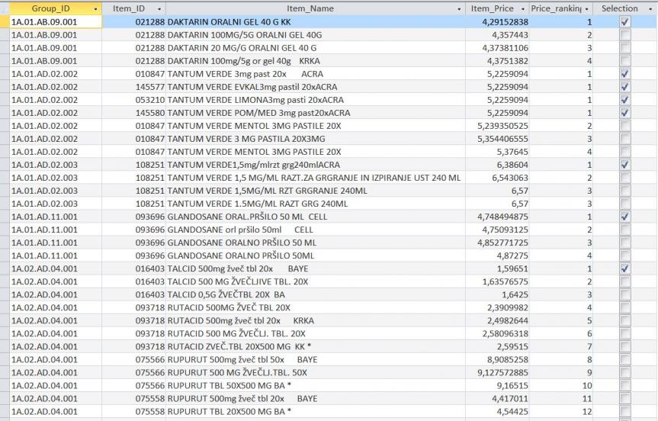The width and height of the screenshot is (658, 421).
Task: Uncheck Selection for TANTUM VERDE1,5mg/mlrzt grg240mlACRA
Action: [625, 165]
